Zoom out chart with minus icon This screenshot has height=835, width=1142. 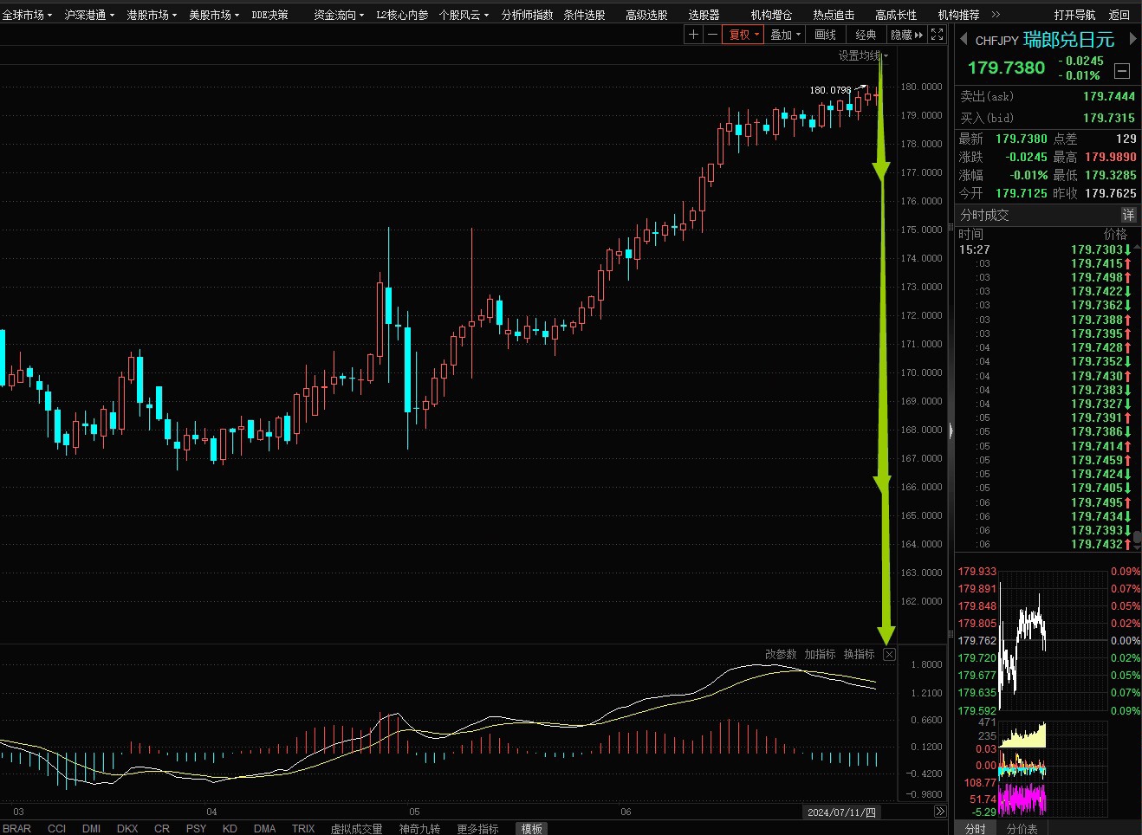coord(712,35)
